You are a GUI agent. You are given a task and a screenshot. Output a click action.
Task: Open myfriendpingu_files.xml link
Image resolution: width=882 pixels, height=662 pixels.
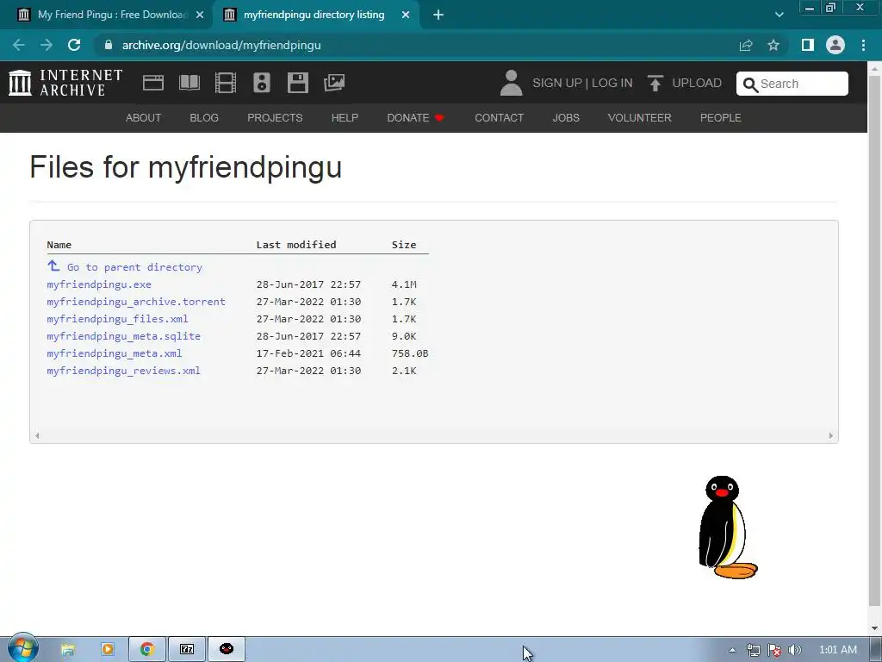[x=117, y=319]
